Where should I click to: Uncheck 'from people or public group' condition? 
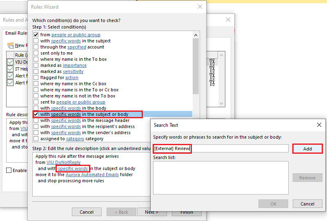tap(36, 35)
